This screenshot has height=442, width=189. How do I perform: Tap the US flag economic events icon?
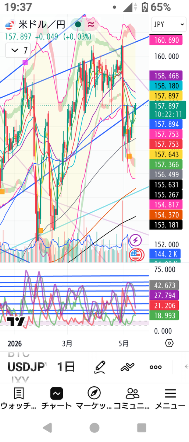click(136, 254)
